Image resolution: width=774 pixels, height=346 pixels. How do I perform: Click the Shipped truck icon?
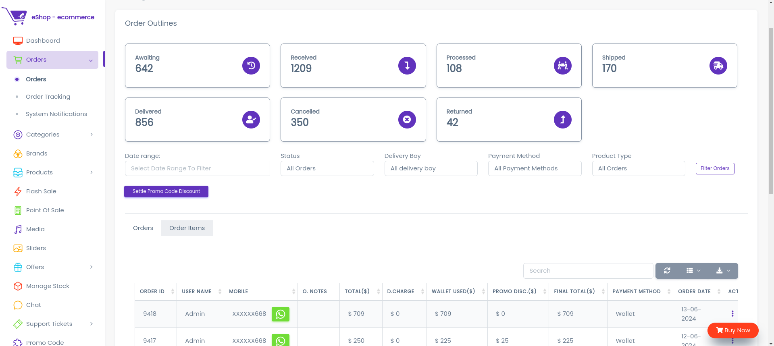[x=718, y=66]
